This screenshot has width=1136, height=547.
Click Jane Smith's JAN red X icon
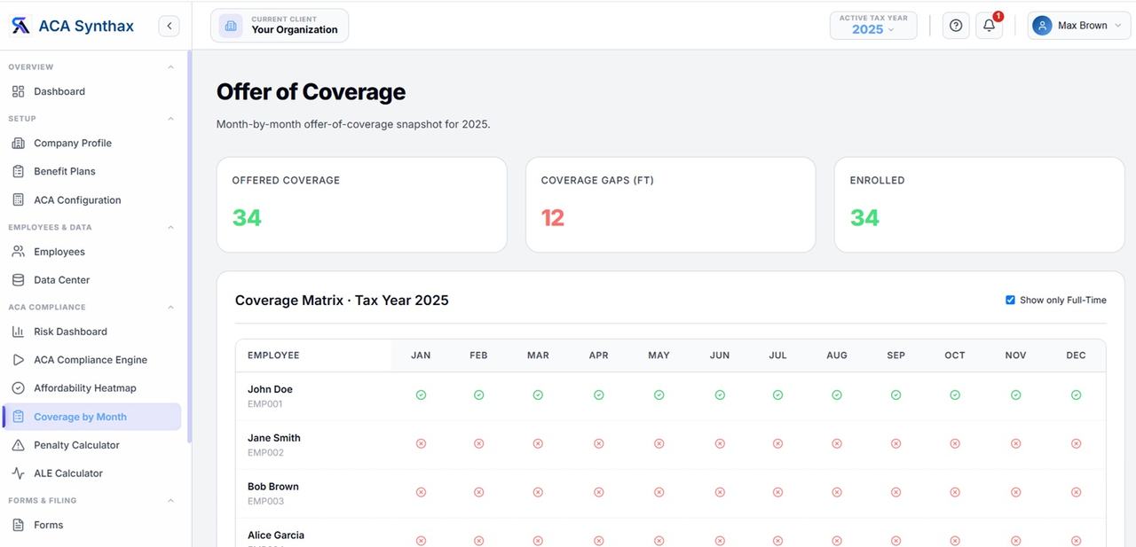click(x=421, y=443)
